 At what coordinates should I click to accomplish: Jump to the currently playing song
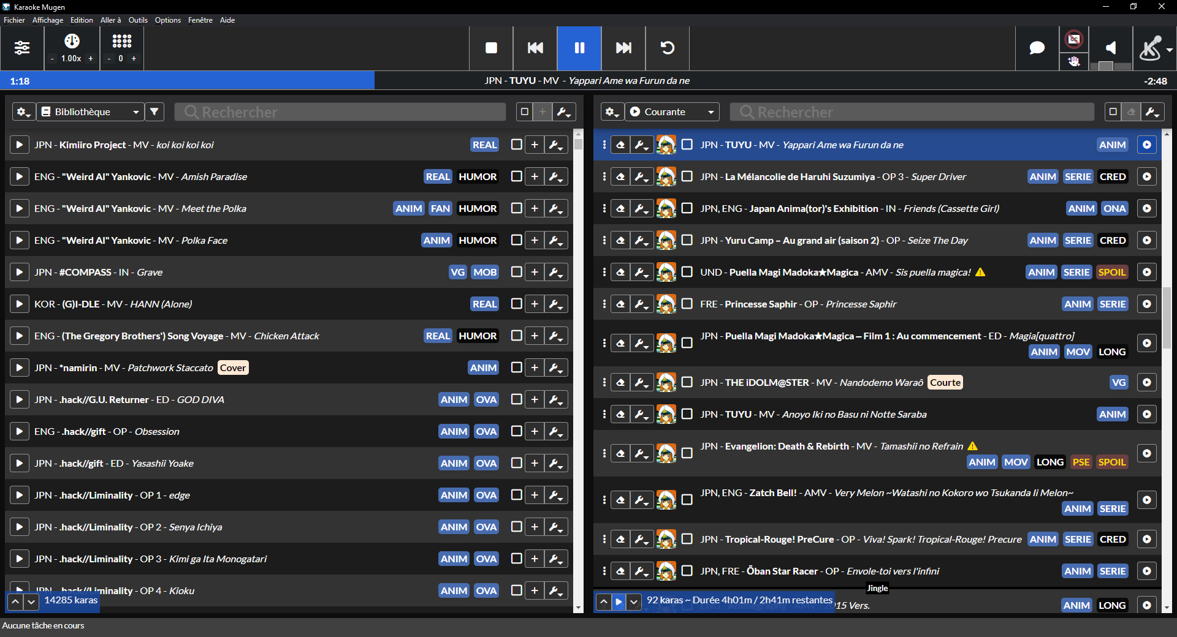click(619, 601)
